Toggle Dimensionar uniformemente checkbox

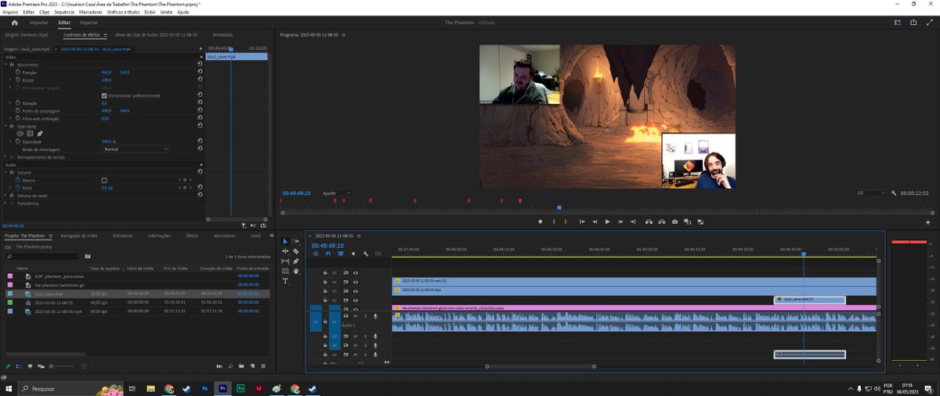coord(104,95)
